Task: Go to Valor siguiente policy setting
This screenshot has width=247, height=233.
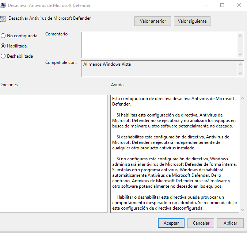Action: point(192,21)
